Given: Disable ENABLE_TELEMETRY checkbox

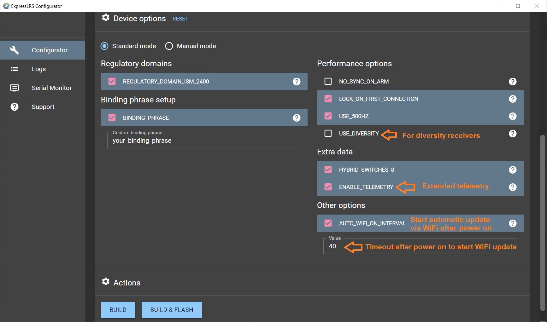Looking at the screenshot, I should [328, 187].
